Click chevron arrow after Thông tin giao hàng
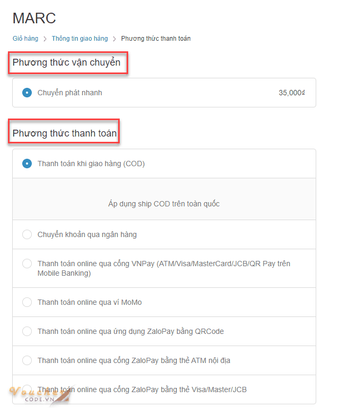 pos(114,39)
